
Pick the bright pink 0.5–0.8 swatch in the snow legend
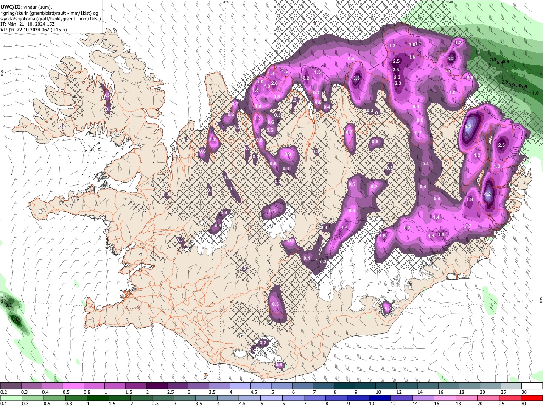pyautogui.click(x=73, y=386)
